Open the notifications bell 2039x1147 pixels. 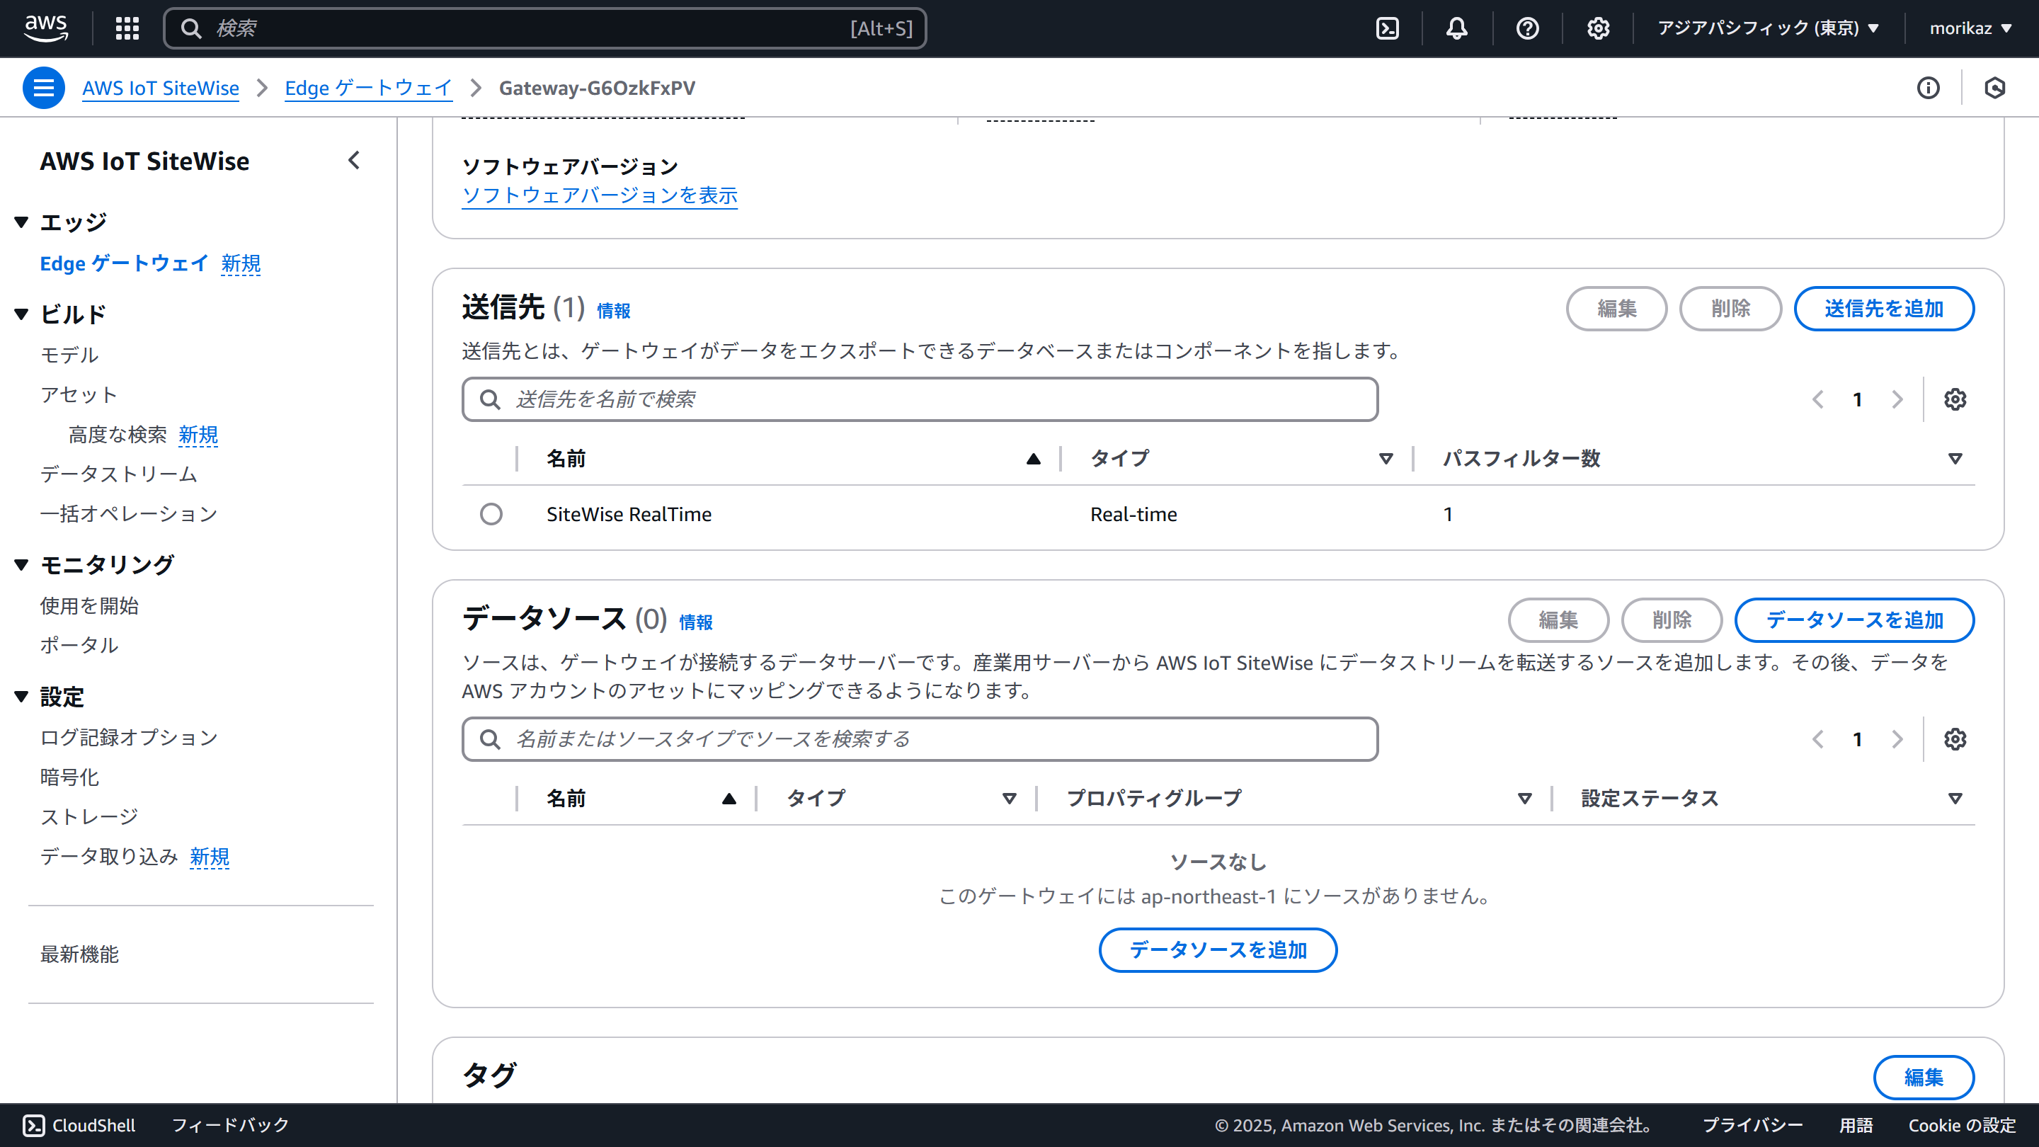tap(1456, 28)
